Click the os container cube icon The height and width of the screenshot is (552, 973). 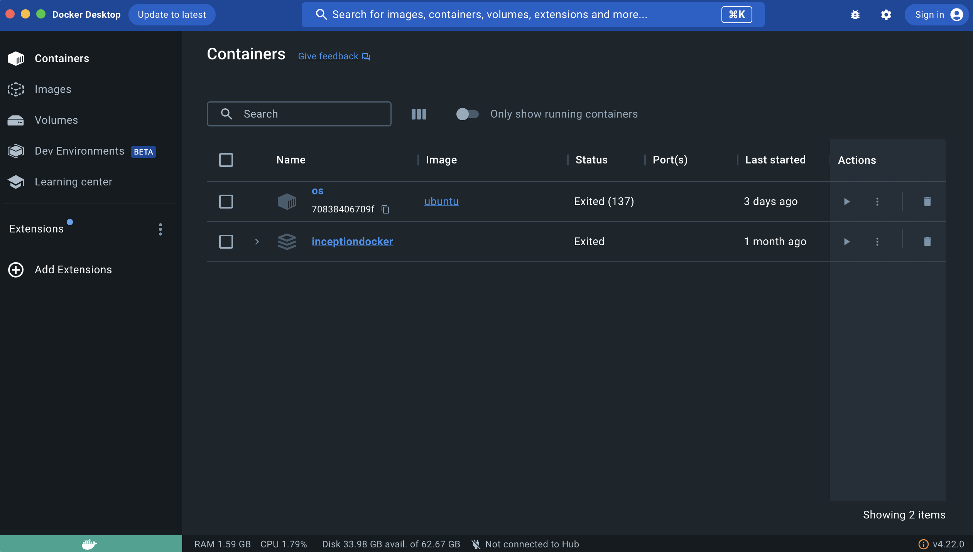(287, 201)
